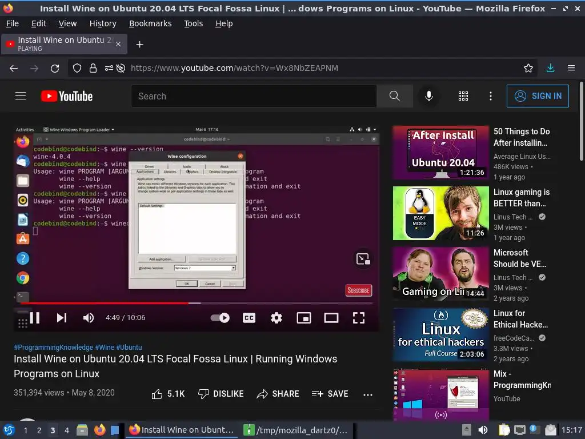Go to YouTube home via logo
Screen dimensions: 585x439
coord(66,96)
